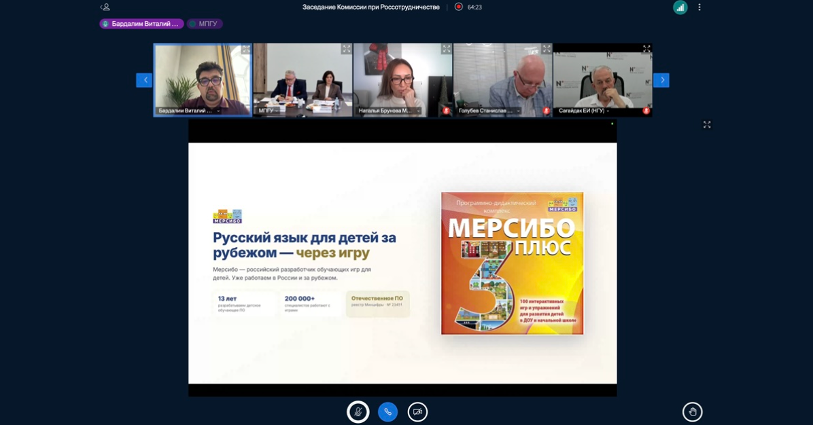Select the МПГУ conference room thumbnail
Viewport: 813px width, 425px height.
[x=302, y=80]
